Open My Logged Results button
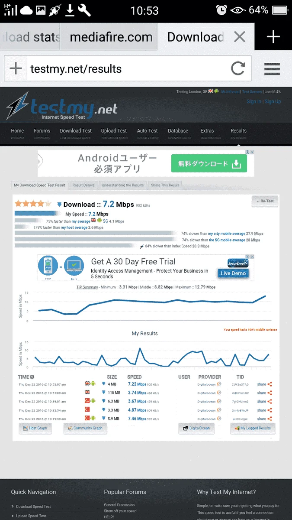292x520 pixels. pos(253,428)
